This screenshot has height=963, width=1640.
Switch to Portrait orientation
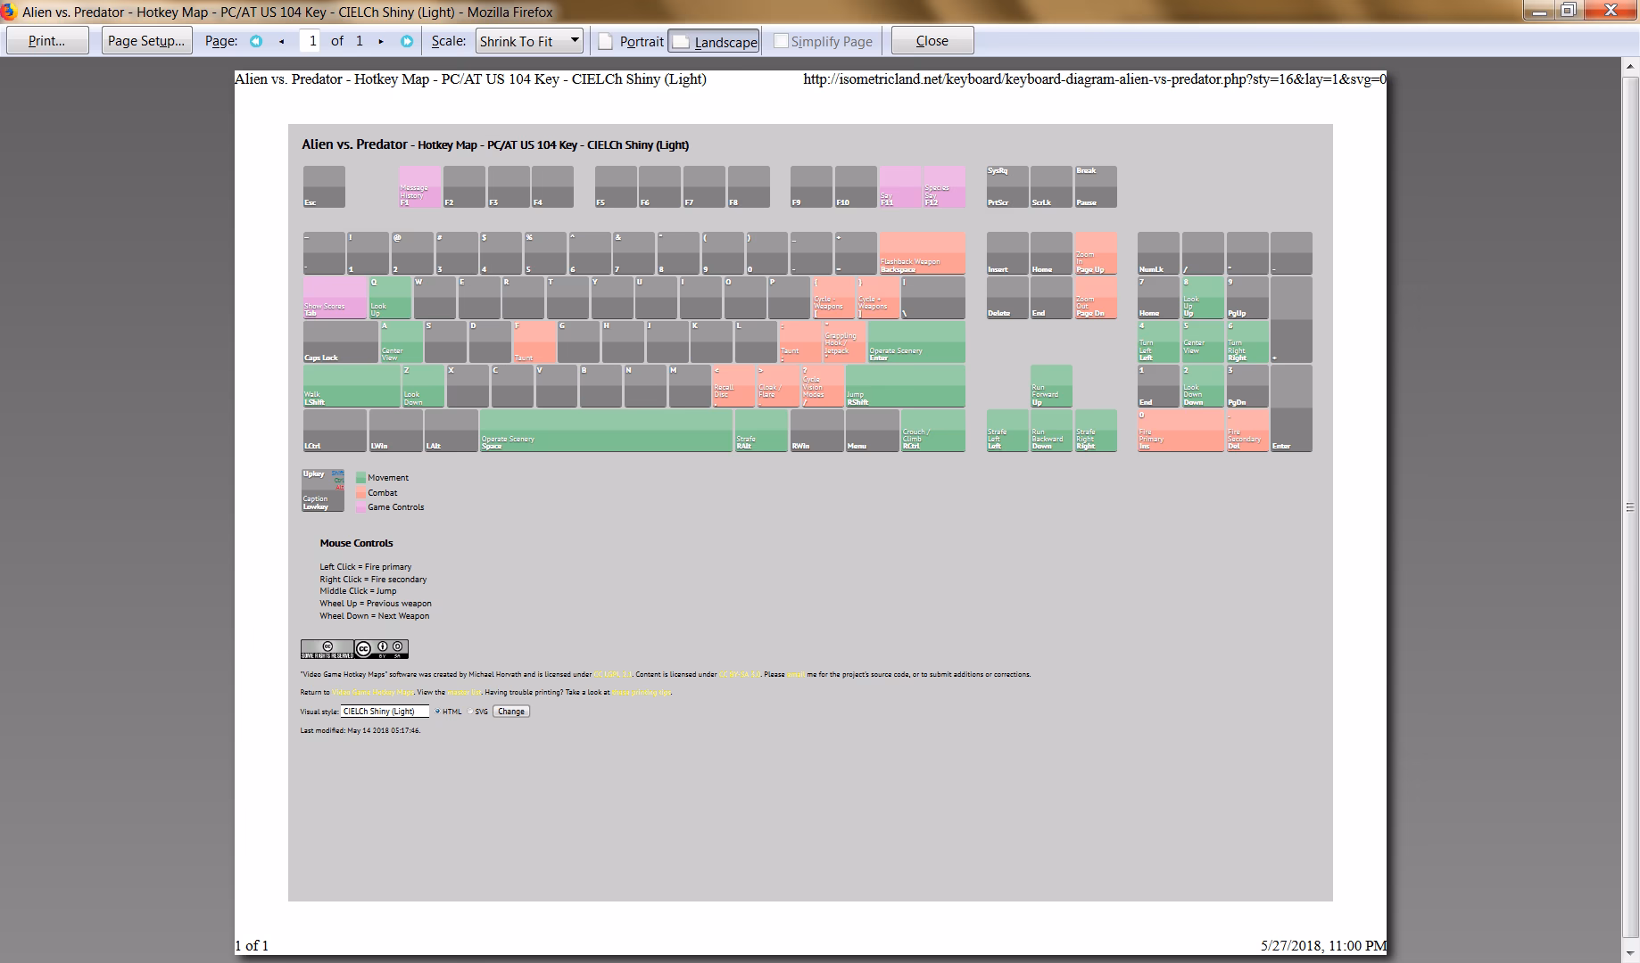pos(632,41)
